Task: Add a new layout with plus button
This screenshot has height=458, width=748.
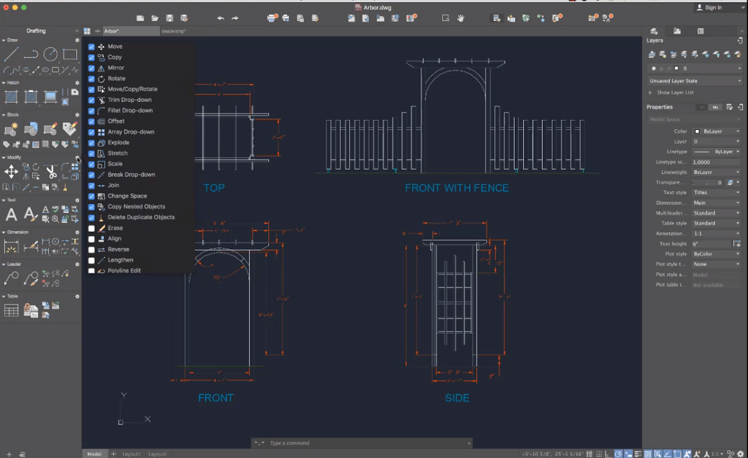Action: point(114,455)
